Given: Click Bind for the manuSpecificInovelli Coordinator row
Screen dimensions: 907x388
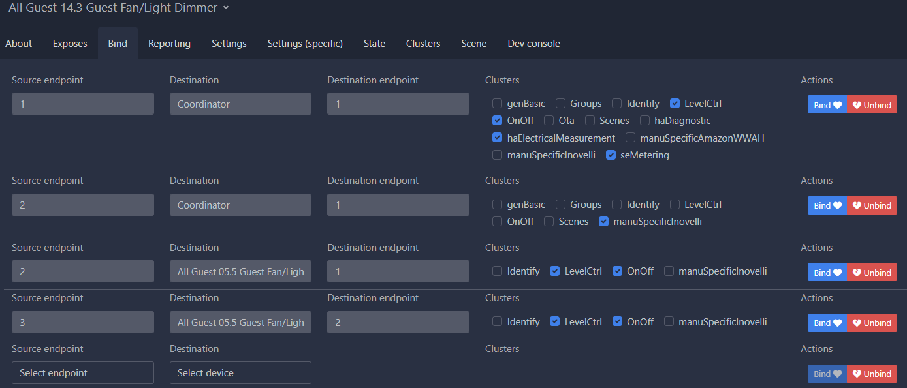Looking at the screenshot, I should pyautogui.click(x=827, y=205).
